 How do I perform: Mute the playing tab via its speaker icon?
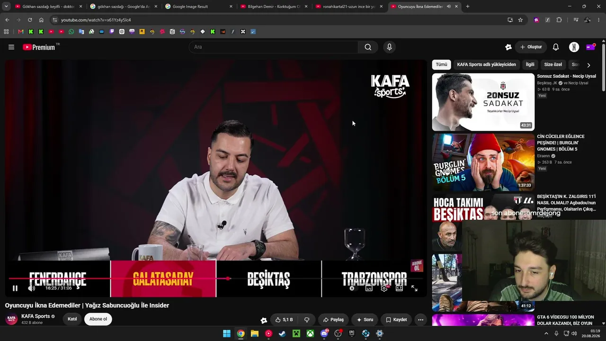pyautogui.click(x=448, y=7)
